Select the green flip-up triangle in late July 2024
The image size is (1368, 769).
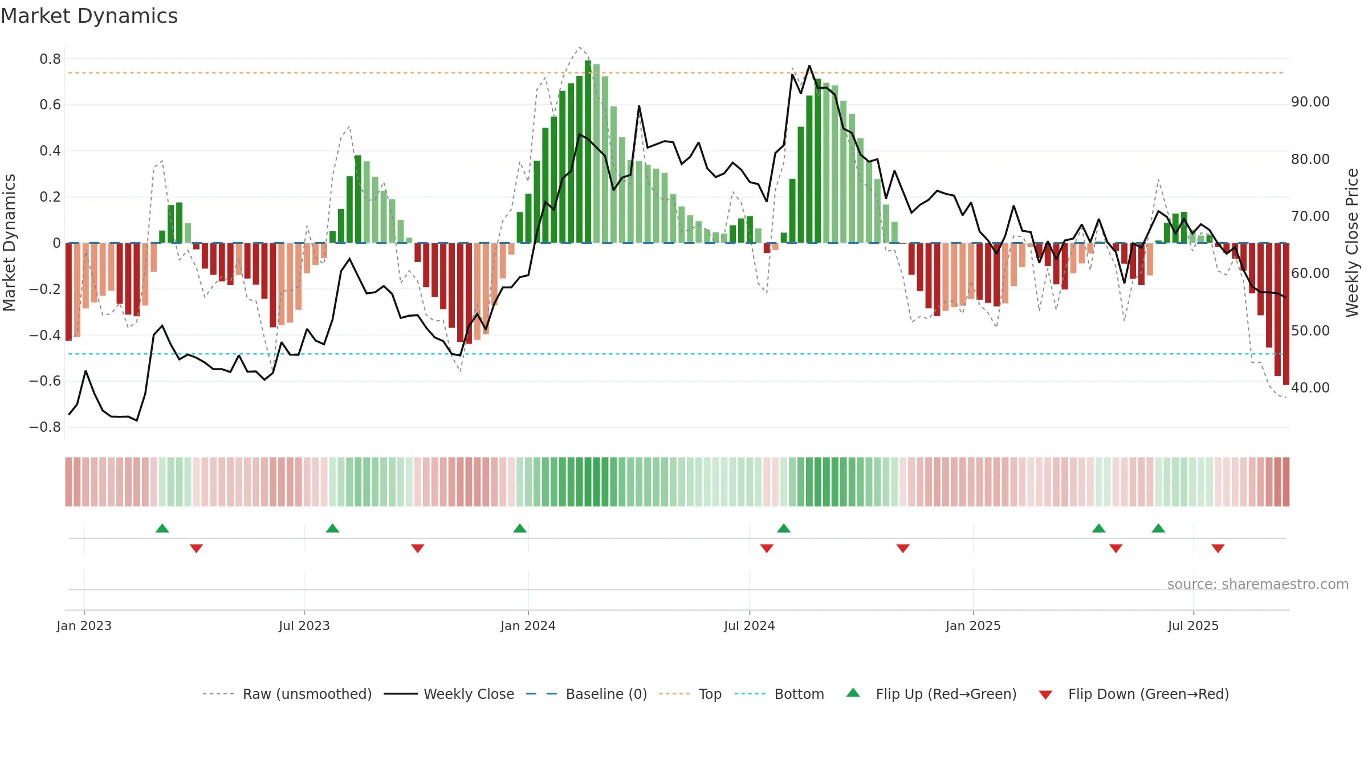point(784,528)
